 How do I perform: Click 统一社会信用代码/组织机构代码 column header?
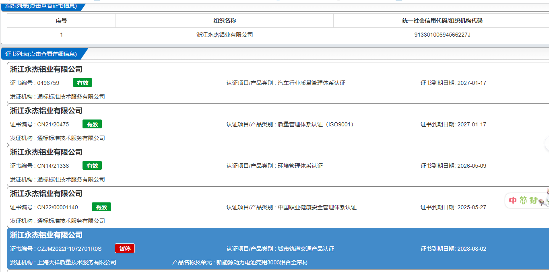(x=442, y=21)
